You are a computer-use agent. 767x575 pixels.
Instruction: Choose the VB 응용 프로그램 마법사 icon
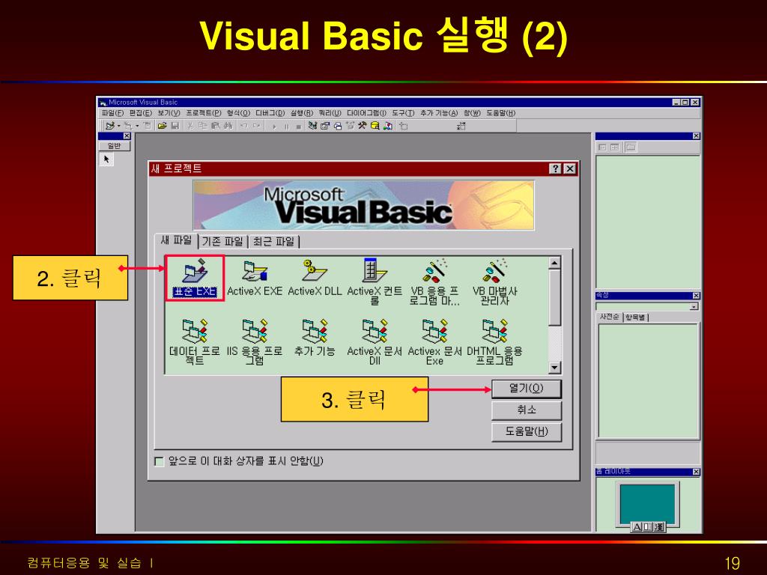434,282
